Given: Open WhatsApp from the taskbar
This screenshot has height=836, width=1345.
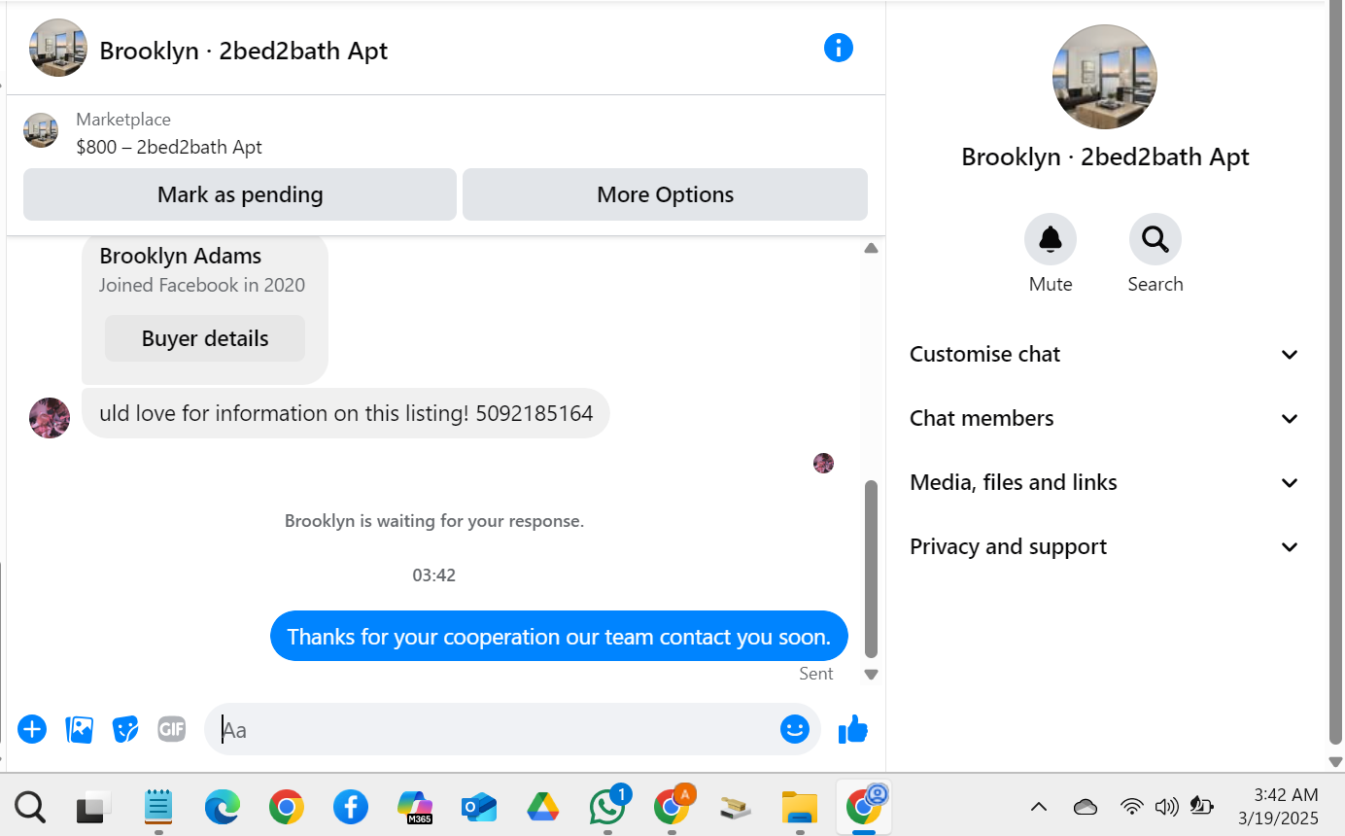Looking at the screenshot, I should pyautogui.click(x=608, y=806).
